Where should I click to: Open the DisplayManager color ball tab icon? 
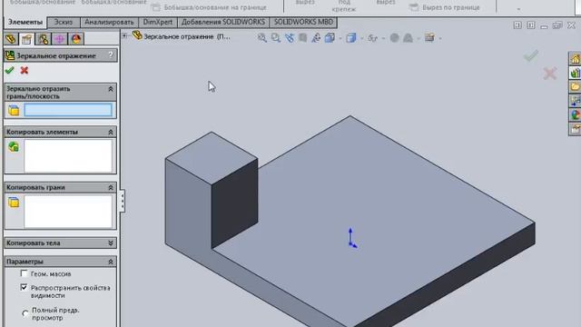click(x=76, y=39)
